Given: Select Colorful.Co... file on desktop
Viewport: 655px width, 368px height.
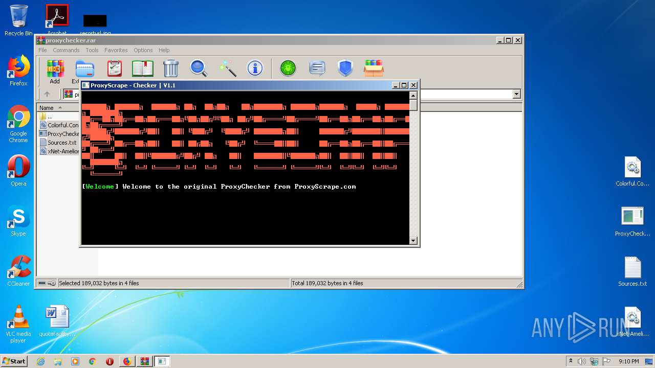Looking at the screenshot, I should pos(632,172).
